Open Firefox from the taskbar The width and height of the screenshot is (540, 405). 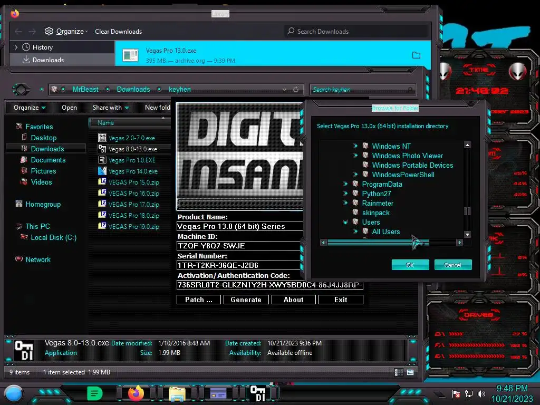coord(136,393)
